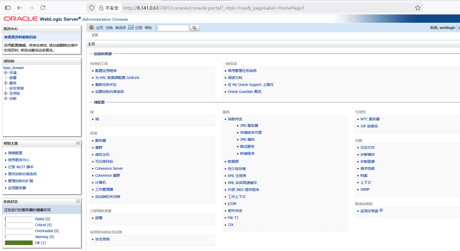Image resolution: width=460 pixels, height=251 pixels.
Task: Open the 日志文件 link under 诊断
Action: (367, 147)
